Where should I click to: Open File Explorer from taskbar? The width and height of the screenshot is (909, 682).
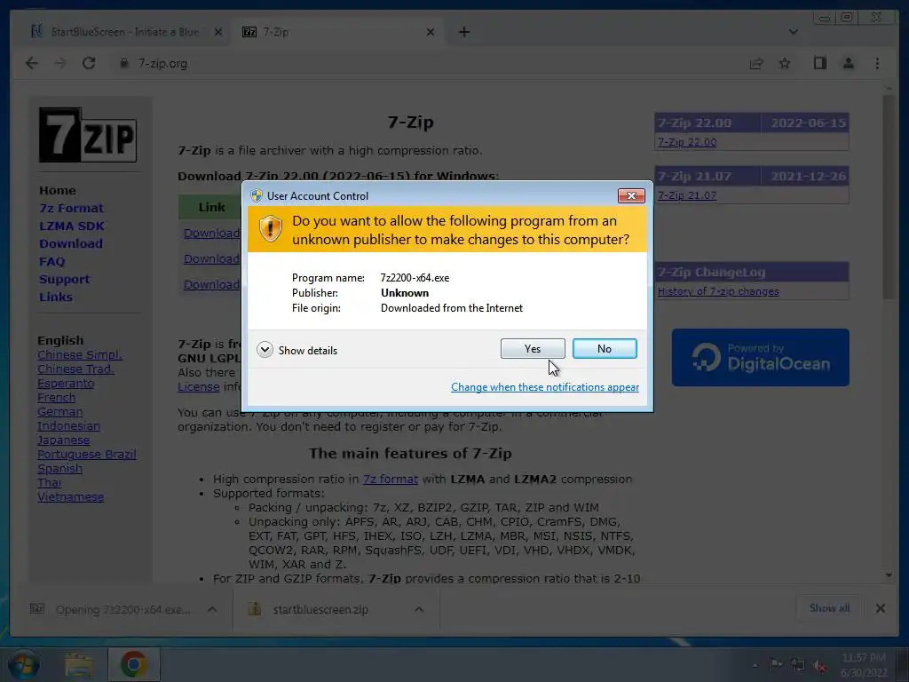79,665
